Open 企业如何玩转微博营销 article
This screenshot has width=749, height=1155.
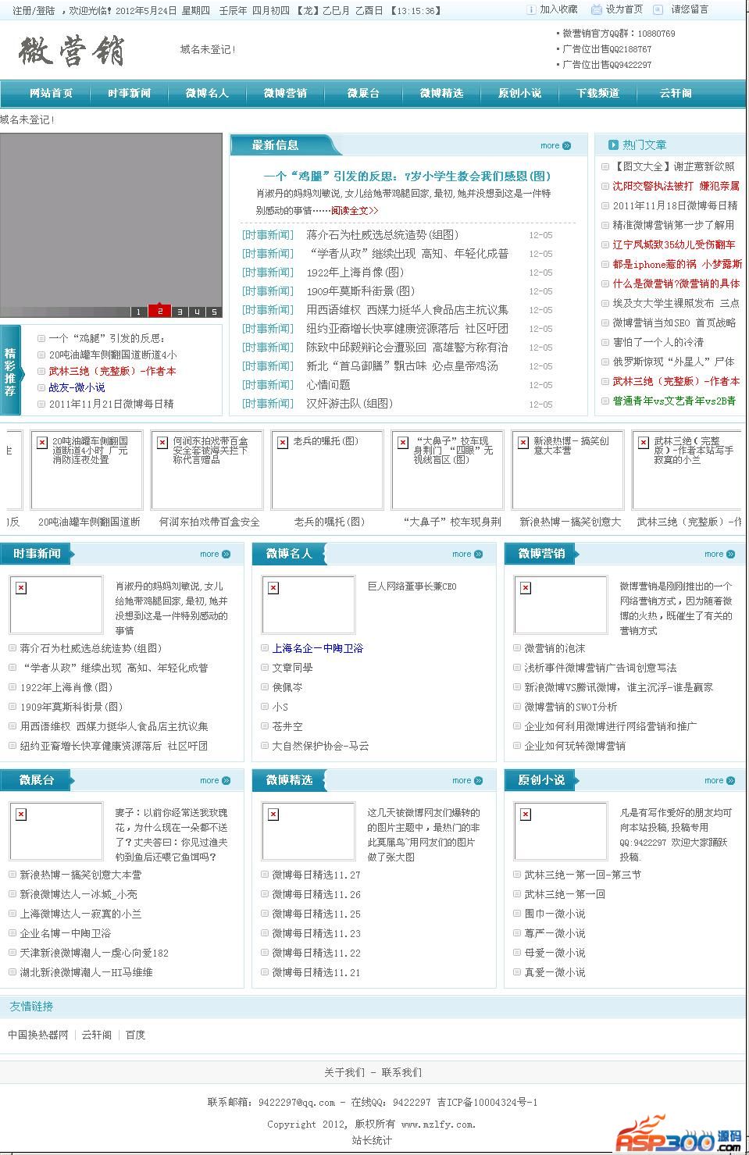[x=575, y=746]
